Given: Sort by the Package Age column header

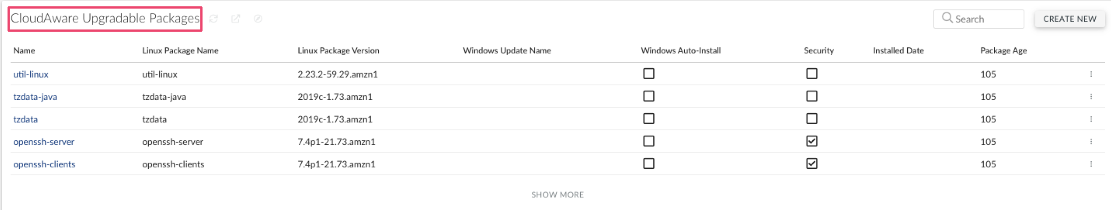Looking at the screenshot, I should [x=1003, y=51].
